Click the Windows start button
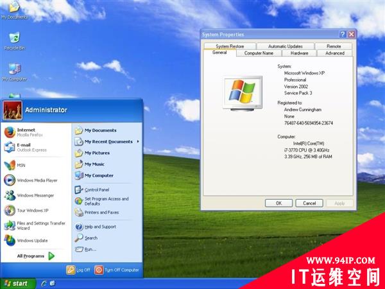The image size is (385, 289). click(x=18, y=283)
